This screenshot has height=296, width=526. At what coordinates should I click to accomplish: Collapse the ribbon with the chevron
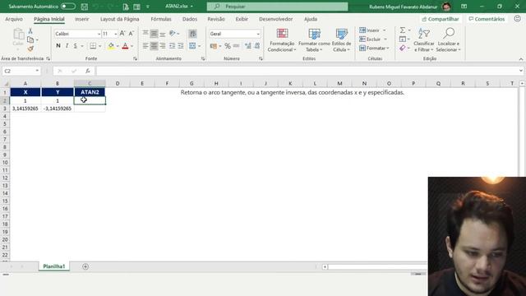(521, 59)
